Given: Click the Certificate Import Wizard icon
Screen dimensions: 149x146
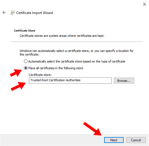Looking at the screenshot, I should click(x=13, y=13).
